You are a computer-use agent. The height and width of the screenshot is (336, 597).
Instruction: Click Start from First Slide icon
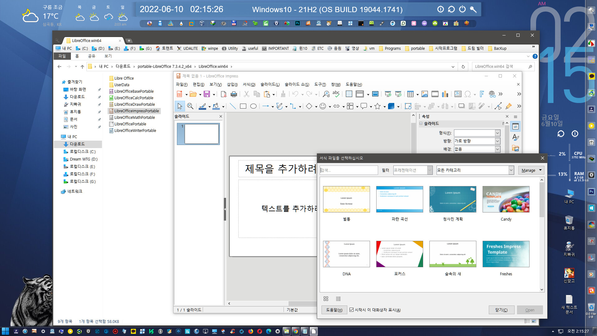(388, 94)
